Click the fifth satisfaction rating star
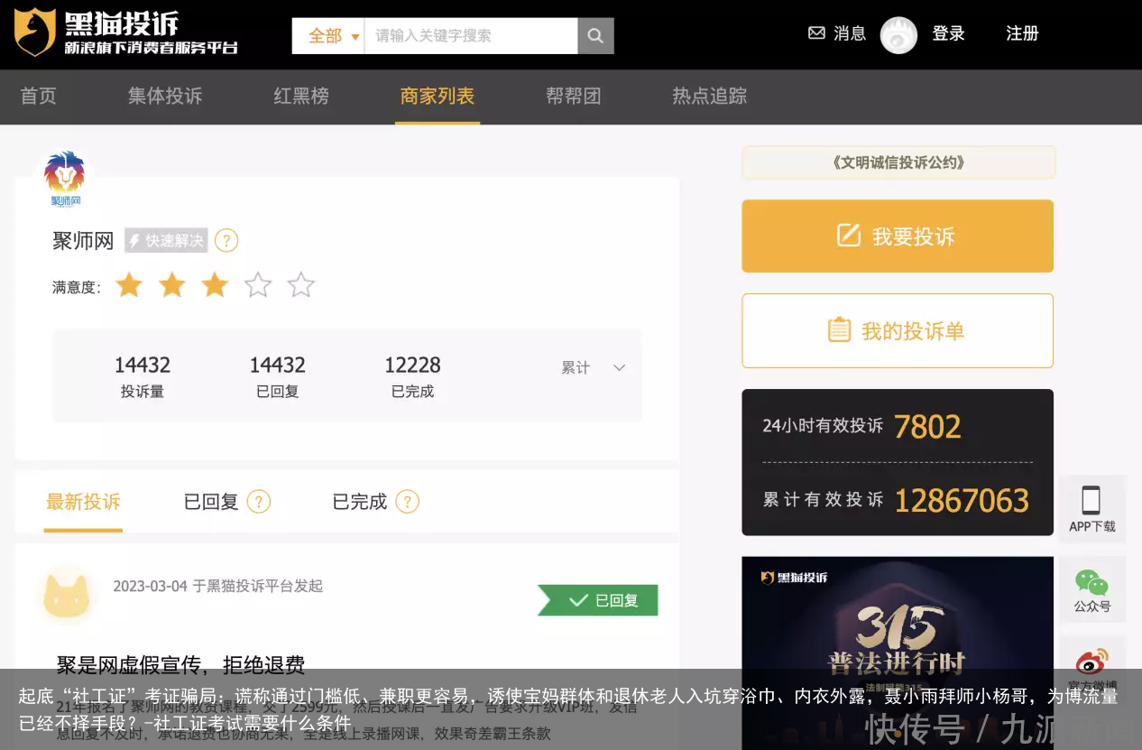 pyautogui.click(x=300, y=285)
